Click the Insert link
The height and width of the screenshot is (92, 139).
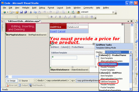(54, 31)
